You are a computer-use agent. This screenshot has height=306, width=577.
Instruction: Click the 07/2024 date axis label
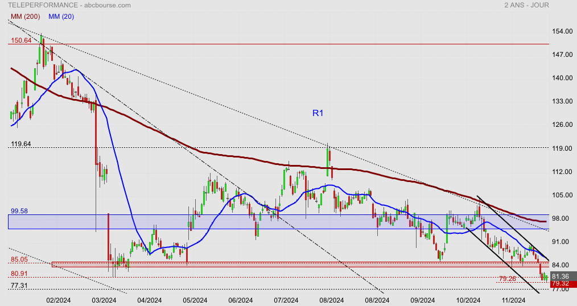(x=286, y=300)
